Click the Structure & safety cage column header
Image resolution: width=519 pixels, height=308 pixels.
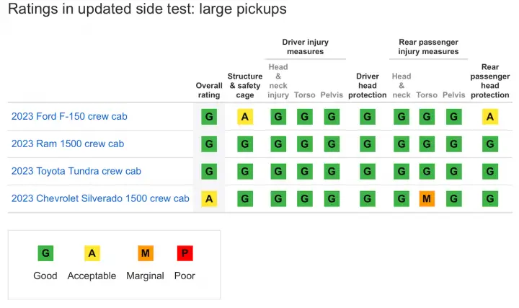click(x=245, y=85)
